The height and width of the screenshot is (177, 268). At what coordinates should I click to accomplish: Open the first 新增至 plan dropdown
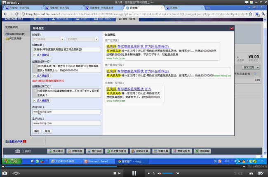[x=48, y=39]
